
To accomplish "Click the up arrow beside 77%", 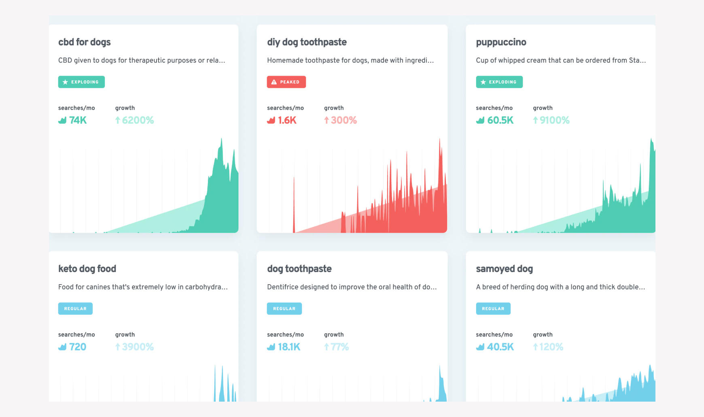I will pyautogui.click(x=327, y=347).
